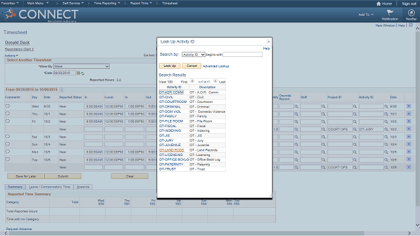Switch to the Absence tab
The width and height of the screenshot is (420, 236).
click(83, 187)
